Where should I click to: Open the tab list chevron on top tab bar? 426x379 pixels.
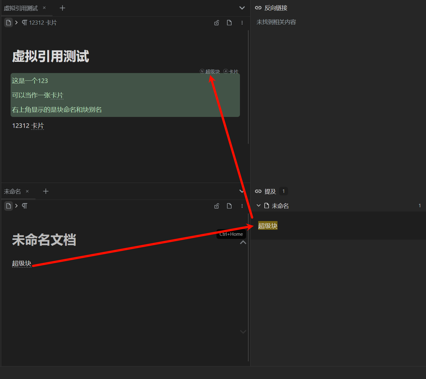pos(242,8)
